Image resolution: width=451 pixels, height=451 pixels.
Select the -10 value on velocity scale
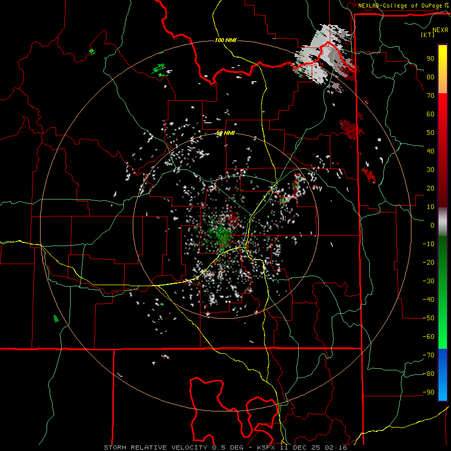(x=428, y=244)
